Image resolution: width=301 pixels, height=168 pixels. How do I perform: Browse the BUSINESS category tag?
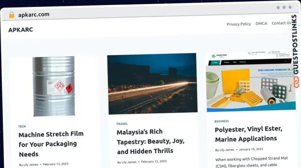[222, 121]
